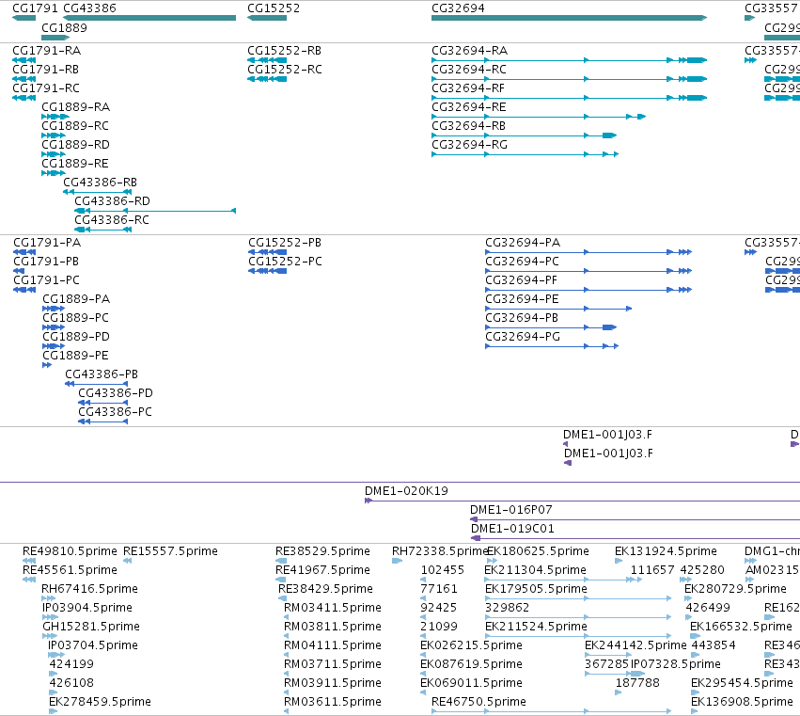Select transcript CG32694-RE
This screenshot has height=716, width=800.
click(469, 107)
